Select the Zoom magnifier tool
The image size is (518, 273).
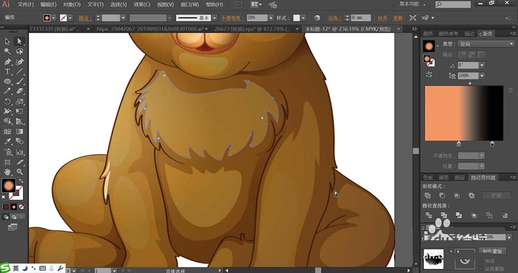pos(20,172)
